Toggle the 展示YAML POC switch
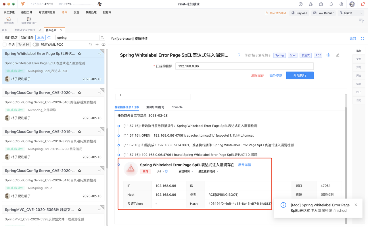Viewport: 368px width, 227px height. click(36, 44)
